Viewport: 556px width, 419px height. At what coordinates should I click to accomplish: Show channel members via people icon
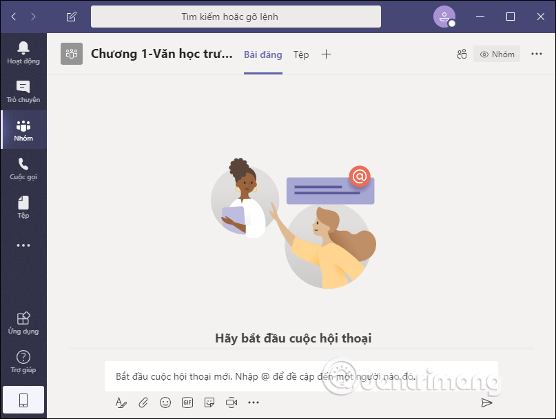pyautogui.click(x=462, y=54)
